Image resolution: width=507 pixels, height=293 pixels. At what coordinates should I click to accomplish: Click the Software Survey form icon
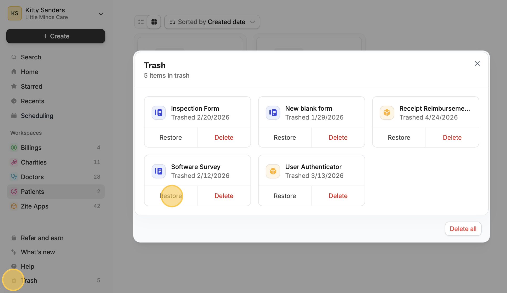(x=158, y=171)
